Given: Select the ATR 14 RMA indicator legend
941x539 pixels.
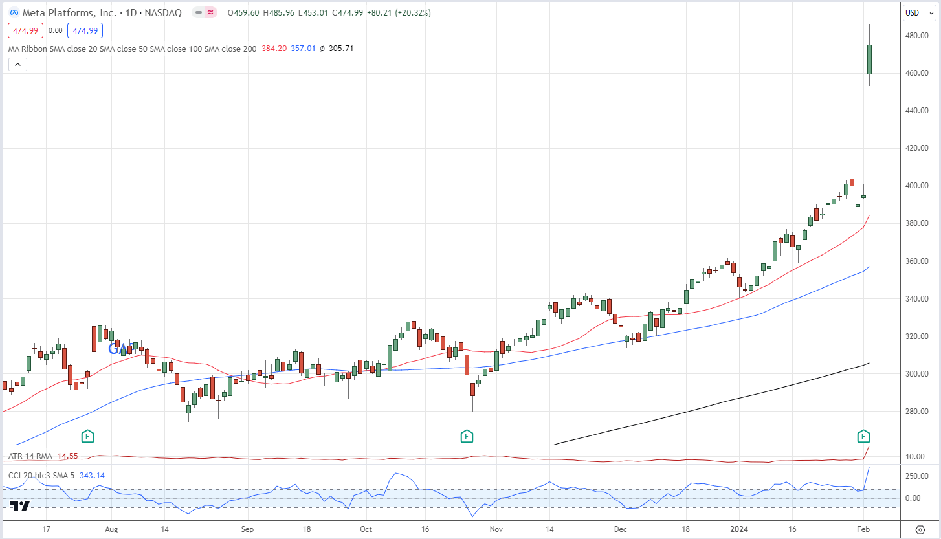Looking at the screenshot, I should (x=31, y=456).
